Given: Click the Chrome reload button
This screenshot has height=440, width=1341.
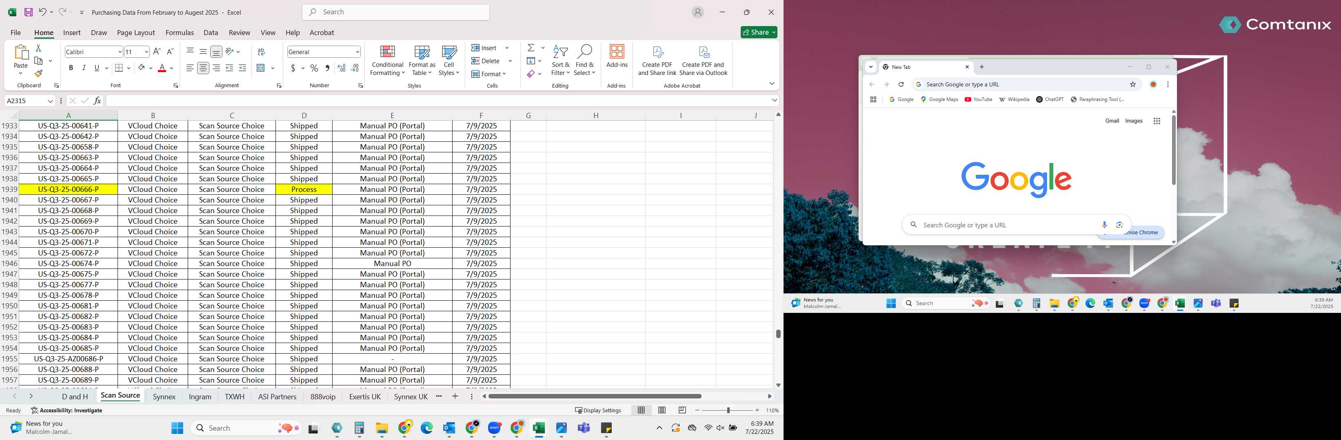Looking at the screenshot, I should [901, 84].
